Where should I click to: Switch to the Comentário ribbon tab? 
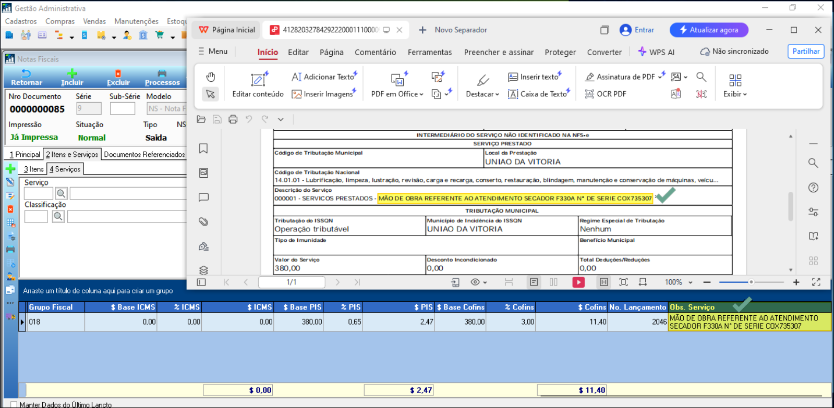click(375, 52)
